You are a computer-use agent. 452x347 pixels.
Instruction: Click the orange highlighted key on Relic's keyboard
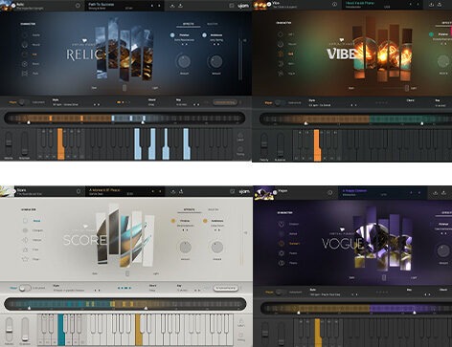60,143
